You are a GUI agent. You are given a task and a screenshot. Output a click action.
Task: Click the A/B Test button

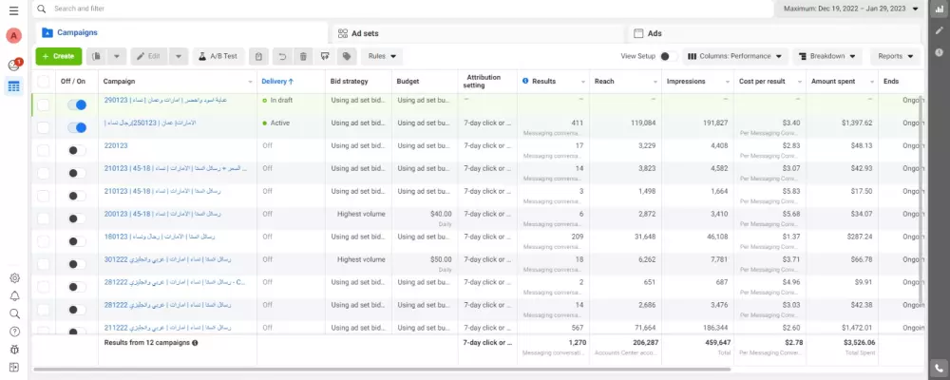219,56
